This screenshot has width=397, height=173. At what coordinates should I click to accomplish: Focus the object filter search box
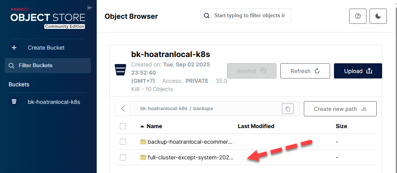pyautogui.click(x=249, y=16)
